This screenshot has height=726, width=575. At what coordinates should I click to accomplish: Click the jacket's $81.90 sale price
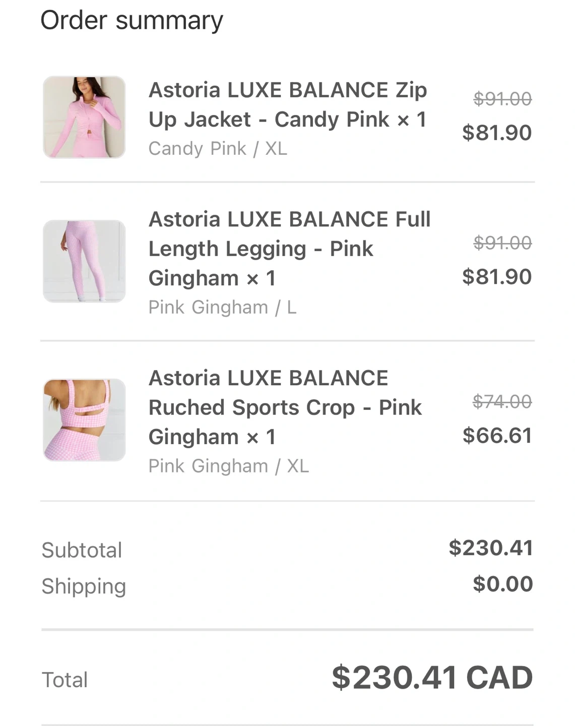[x=497, y=133]
